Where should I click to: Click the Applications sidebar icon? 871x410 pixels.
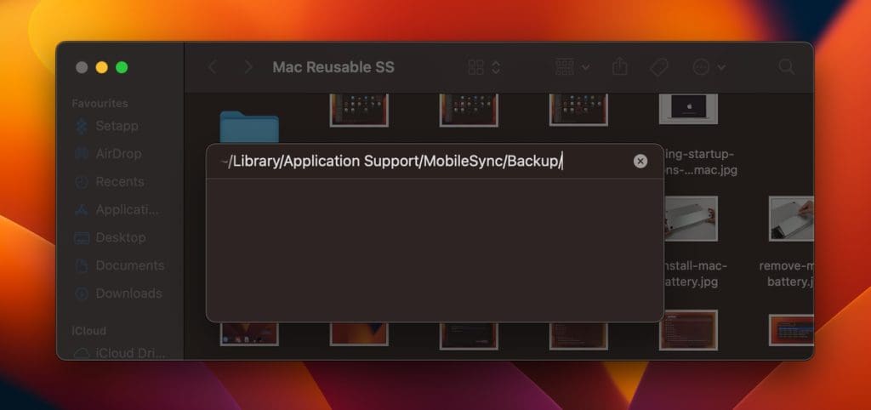coord(81,210)
